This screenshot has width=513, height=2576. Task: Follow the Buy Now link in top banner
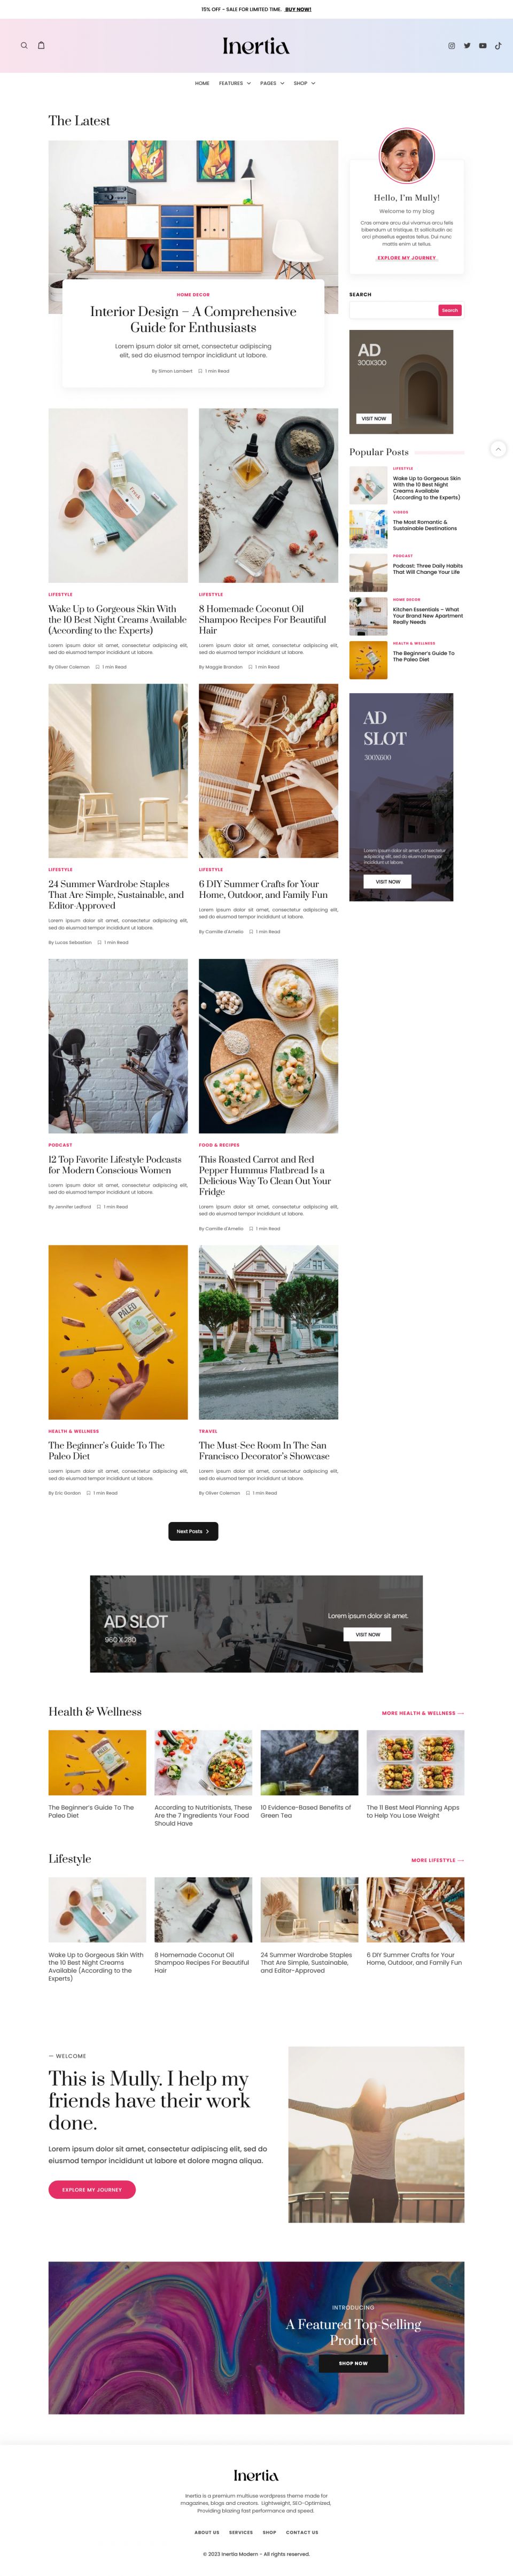tap(298, 9)
